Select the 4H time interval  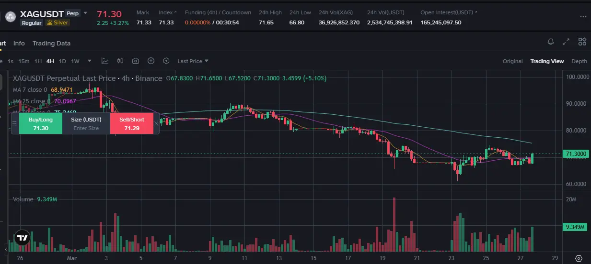click(50, 61)
